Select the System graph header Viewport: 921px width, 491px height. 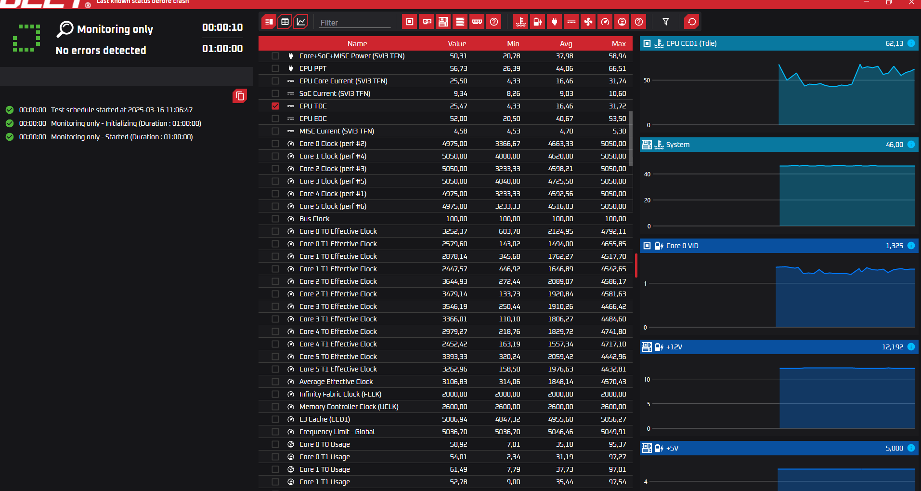coord(778,145)
